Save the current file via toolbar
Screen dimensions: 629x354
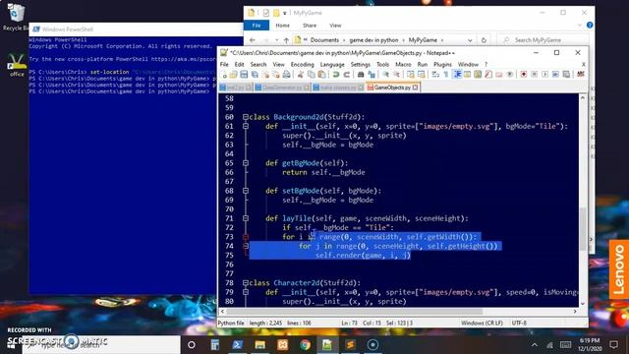click(x=244, y=75)
